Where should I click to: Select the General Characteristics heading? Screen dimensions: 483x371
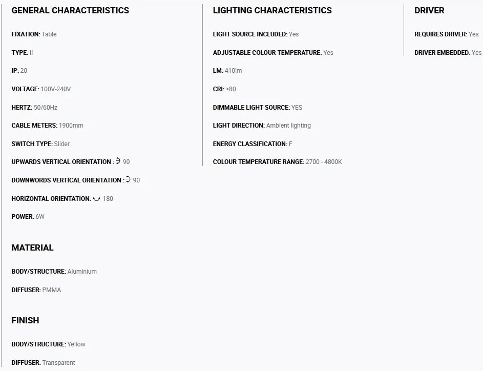coord(70,10)
